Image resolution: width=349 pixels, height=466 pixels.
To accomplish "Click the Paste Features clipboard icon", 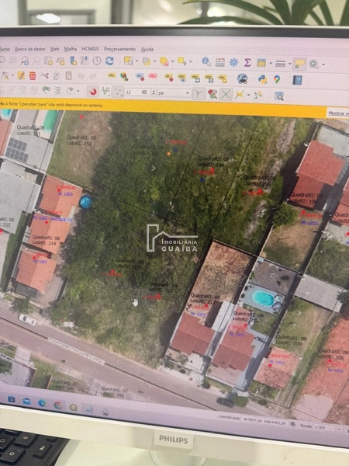I will 68,76.
